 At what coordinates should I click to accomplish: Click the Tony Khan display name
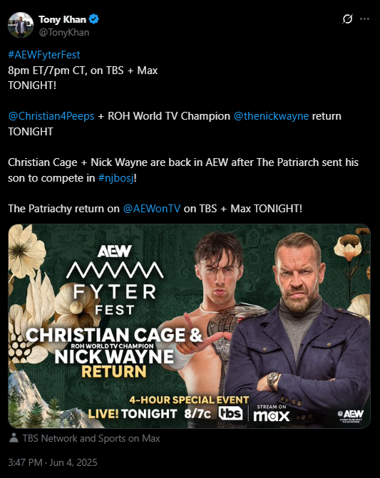[62, 19]
